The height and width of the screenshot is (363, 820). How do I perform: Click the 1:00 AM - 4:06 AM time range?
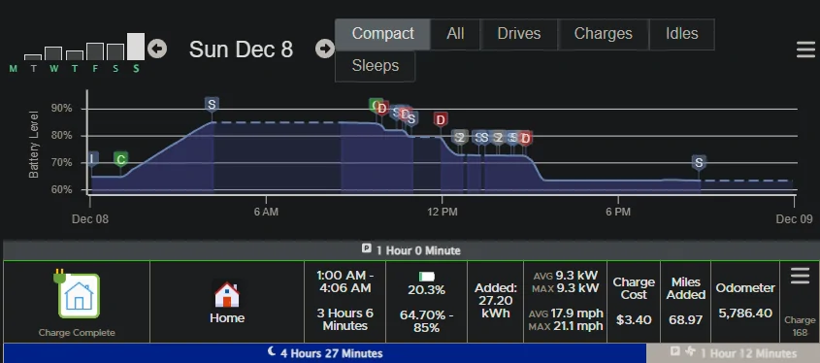(344, 281)
